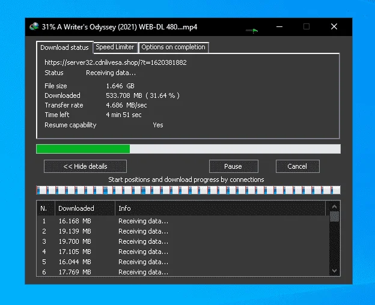The height and width of the screenshot is (305, 375).
Task: Click the connections progress segments bar
Action: click(188, 190)
